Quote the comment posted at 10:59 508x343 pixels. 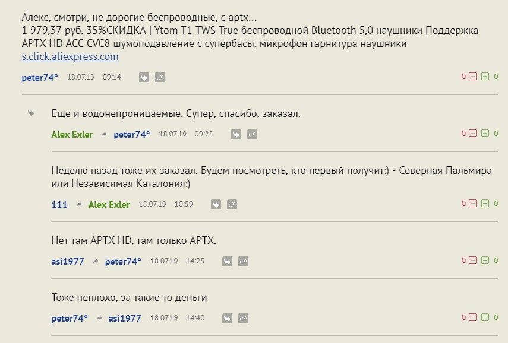pos(232,204)
